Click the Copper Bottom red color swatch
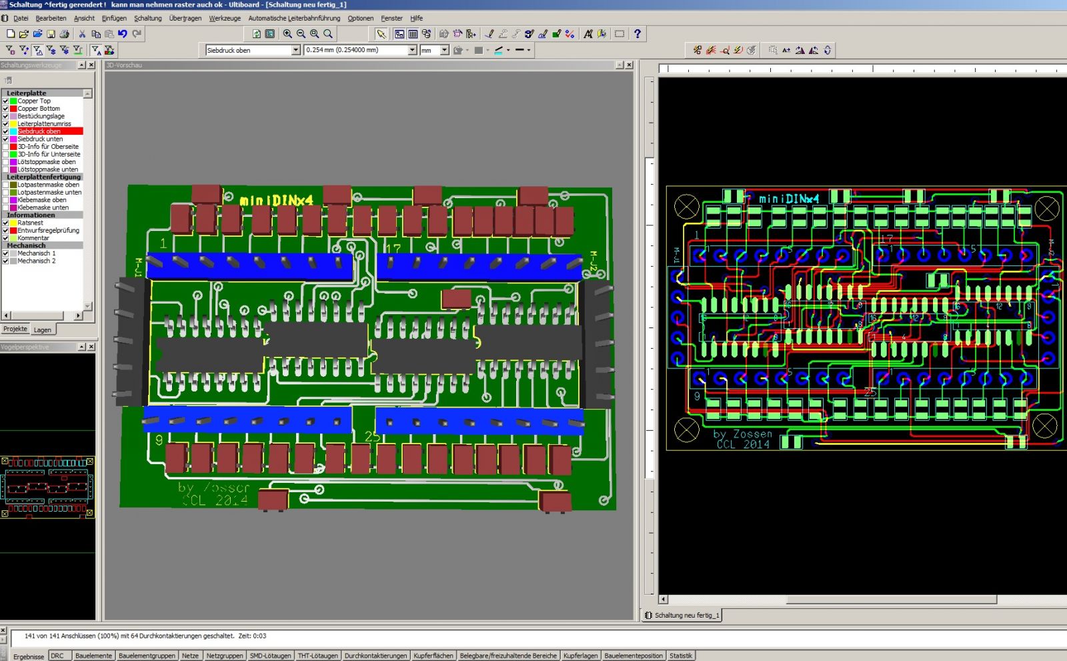1067x661 pixels. (x=13, y=109)
